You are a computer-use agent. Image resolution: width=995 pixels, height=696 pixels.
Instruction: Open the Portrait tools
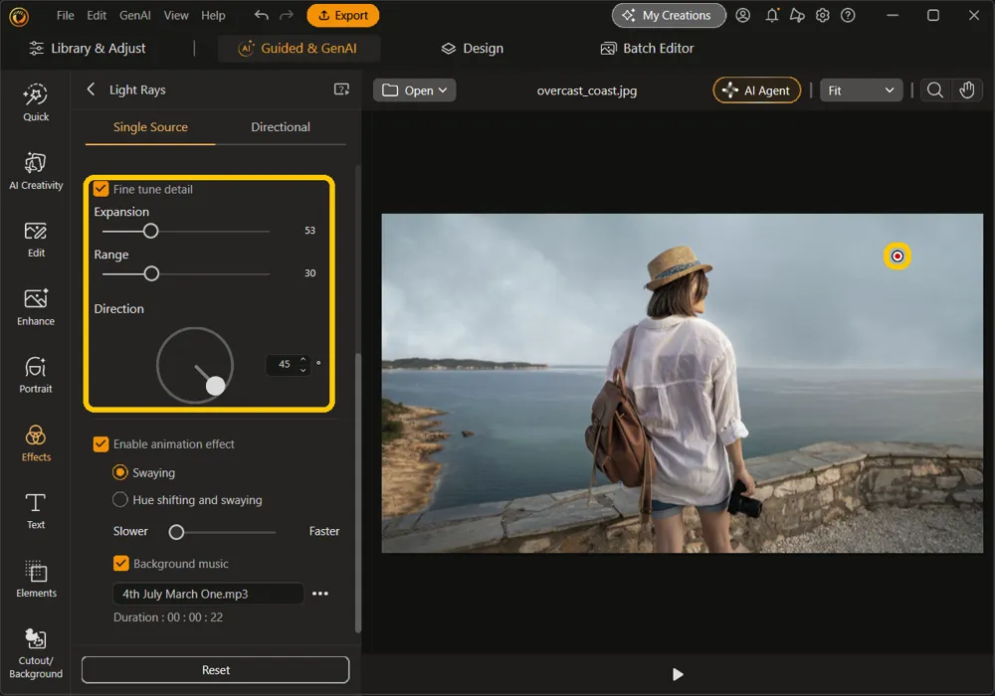[36, 375]
